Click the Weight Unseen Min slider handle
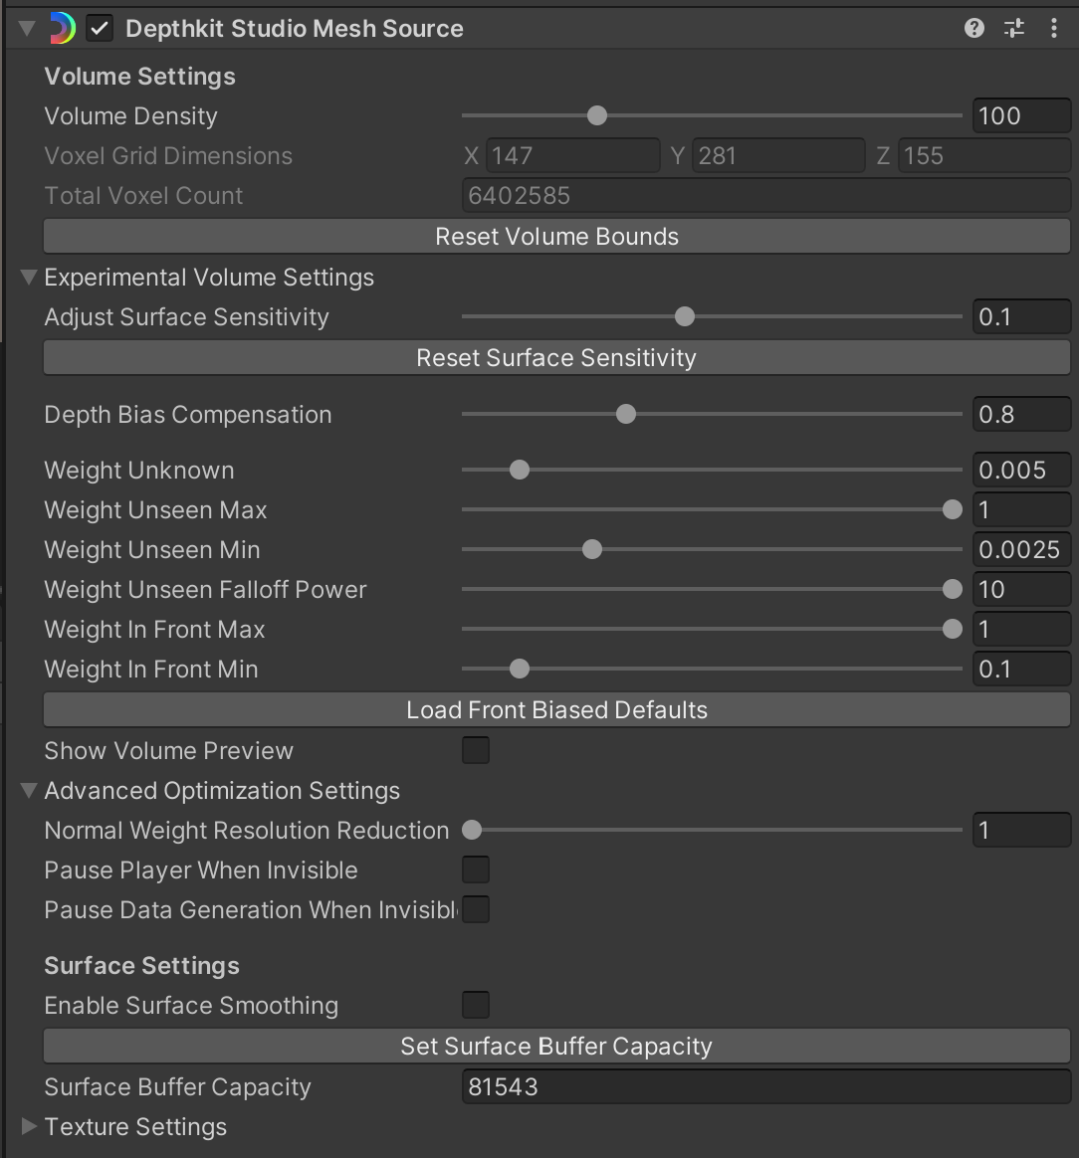 coord(592,549)
